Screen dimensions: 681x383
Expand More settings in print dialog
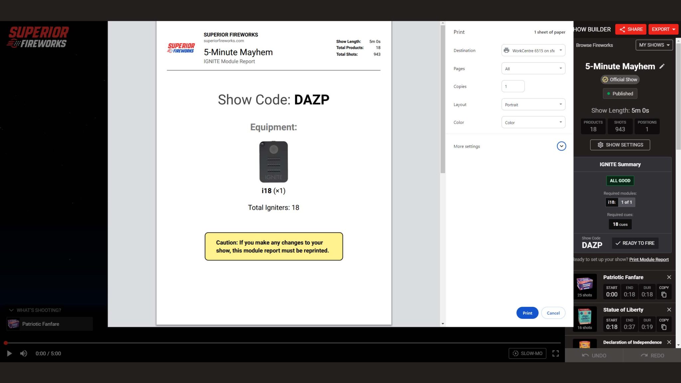(561, 146)
